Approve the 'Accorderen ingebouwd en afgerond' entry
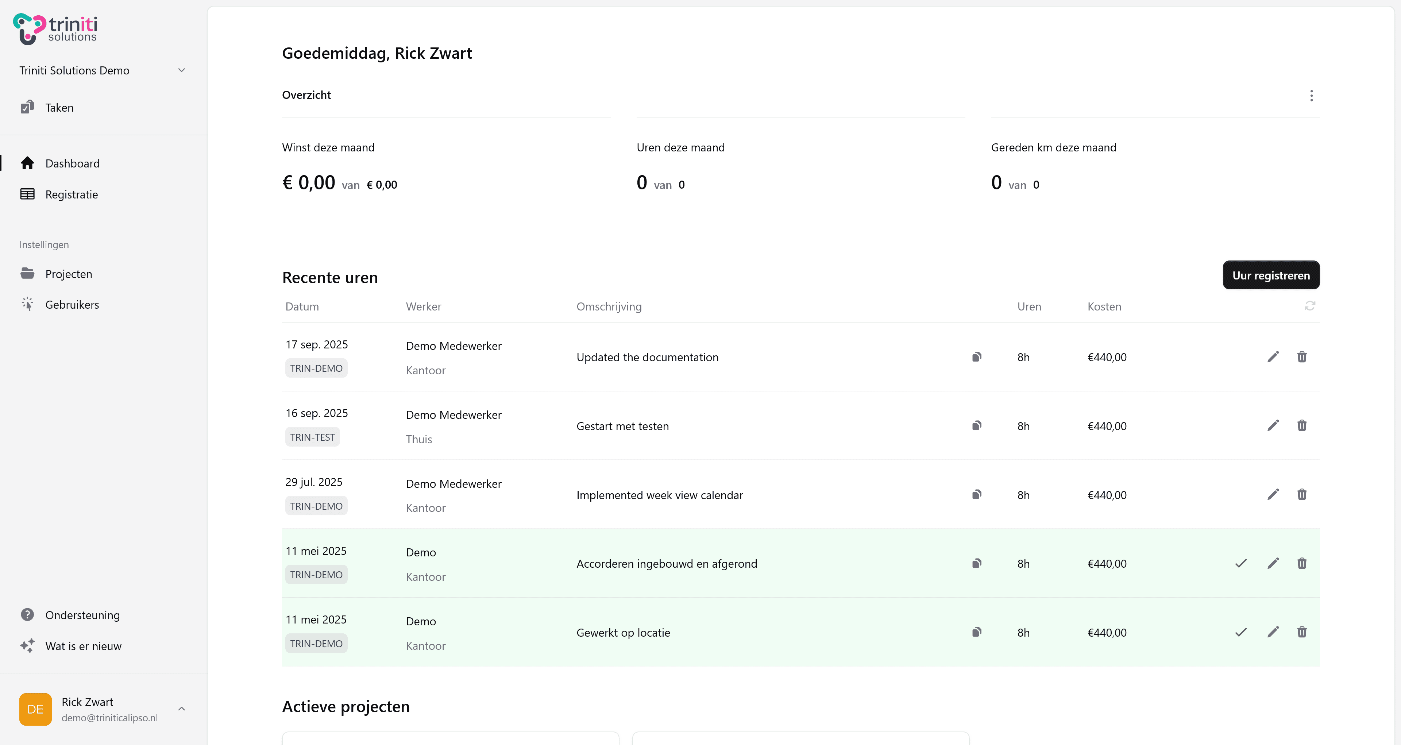The height and width of the screenshot is (745, 1401). coord(1240,563)
